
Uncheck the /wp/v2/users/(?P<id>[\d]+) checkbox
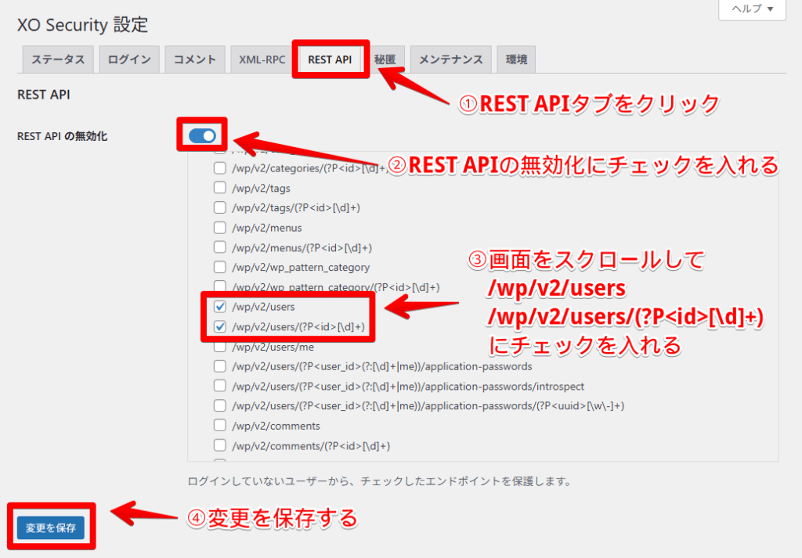point(220,326)
